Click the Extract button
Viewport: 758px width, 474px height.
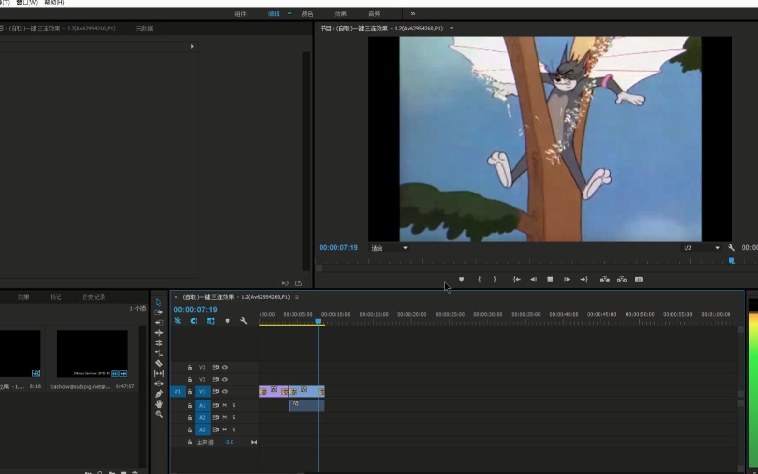622,280
